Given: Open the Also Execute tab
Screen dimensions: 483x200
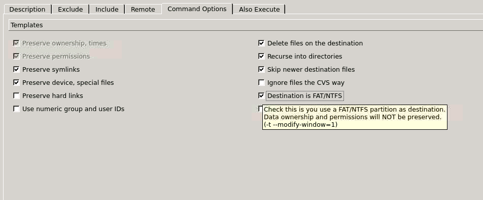Looking at the screenshot, I should coord(259,9).
